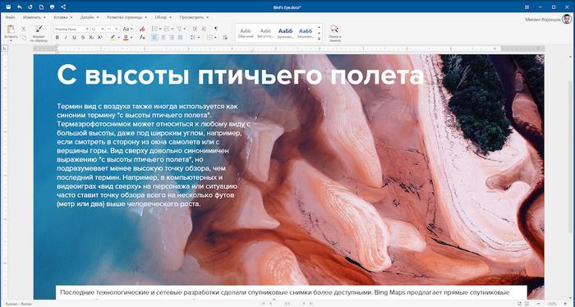Show paragraph marks with the pilcrow icon

coord(215,29)
